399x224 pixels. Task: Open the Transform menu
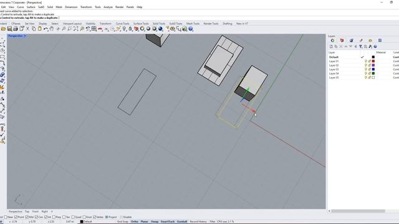(x=86, y=7)
